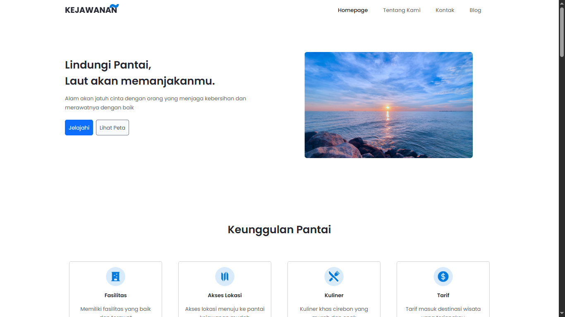The height and width of the screenshot is (317, 565).
Task: Click the scrollbar down arrow
Action: [562, 314]
